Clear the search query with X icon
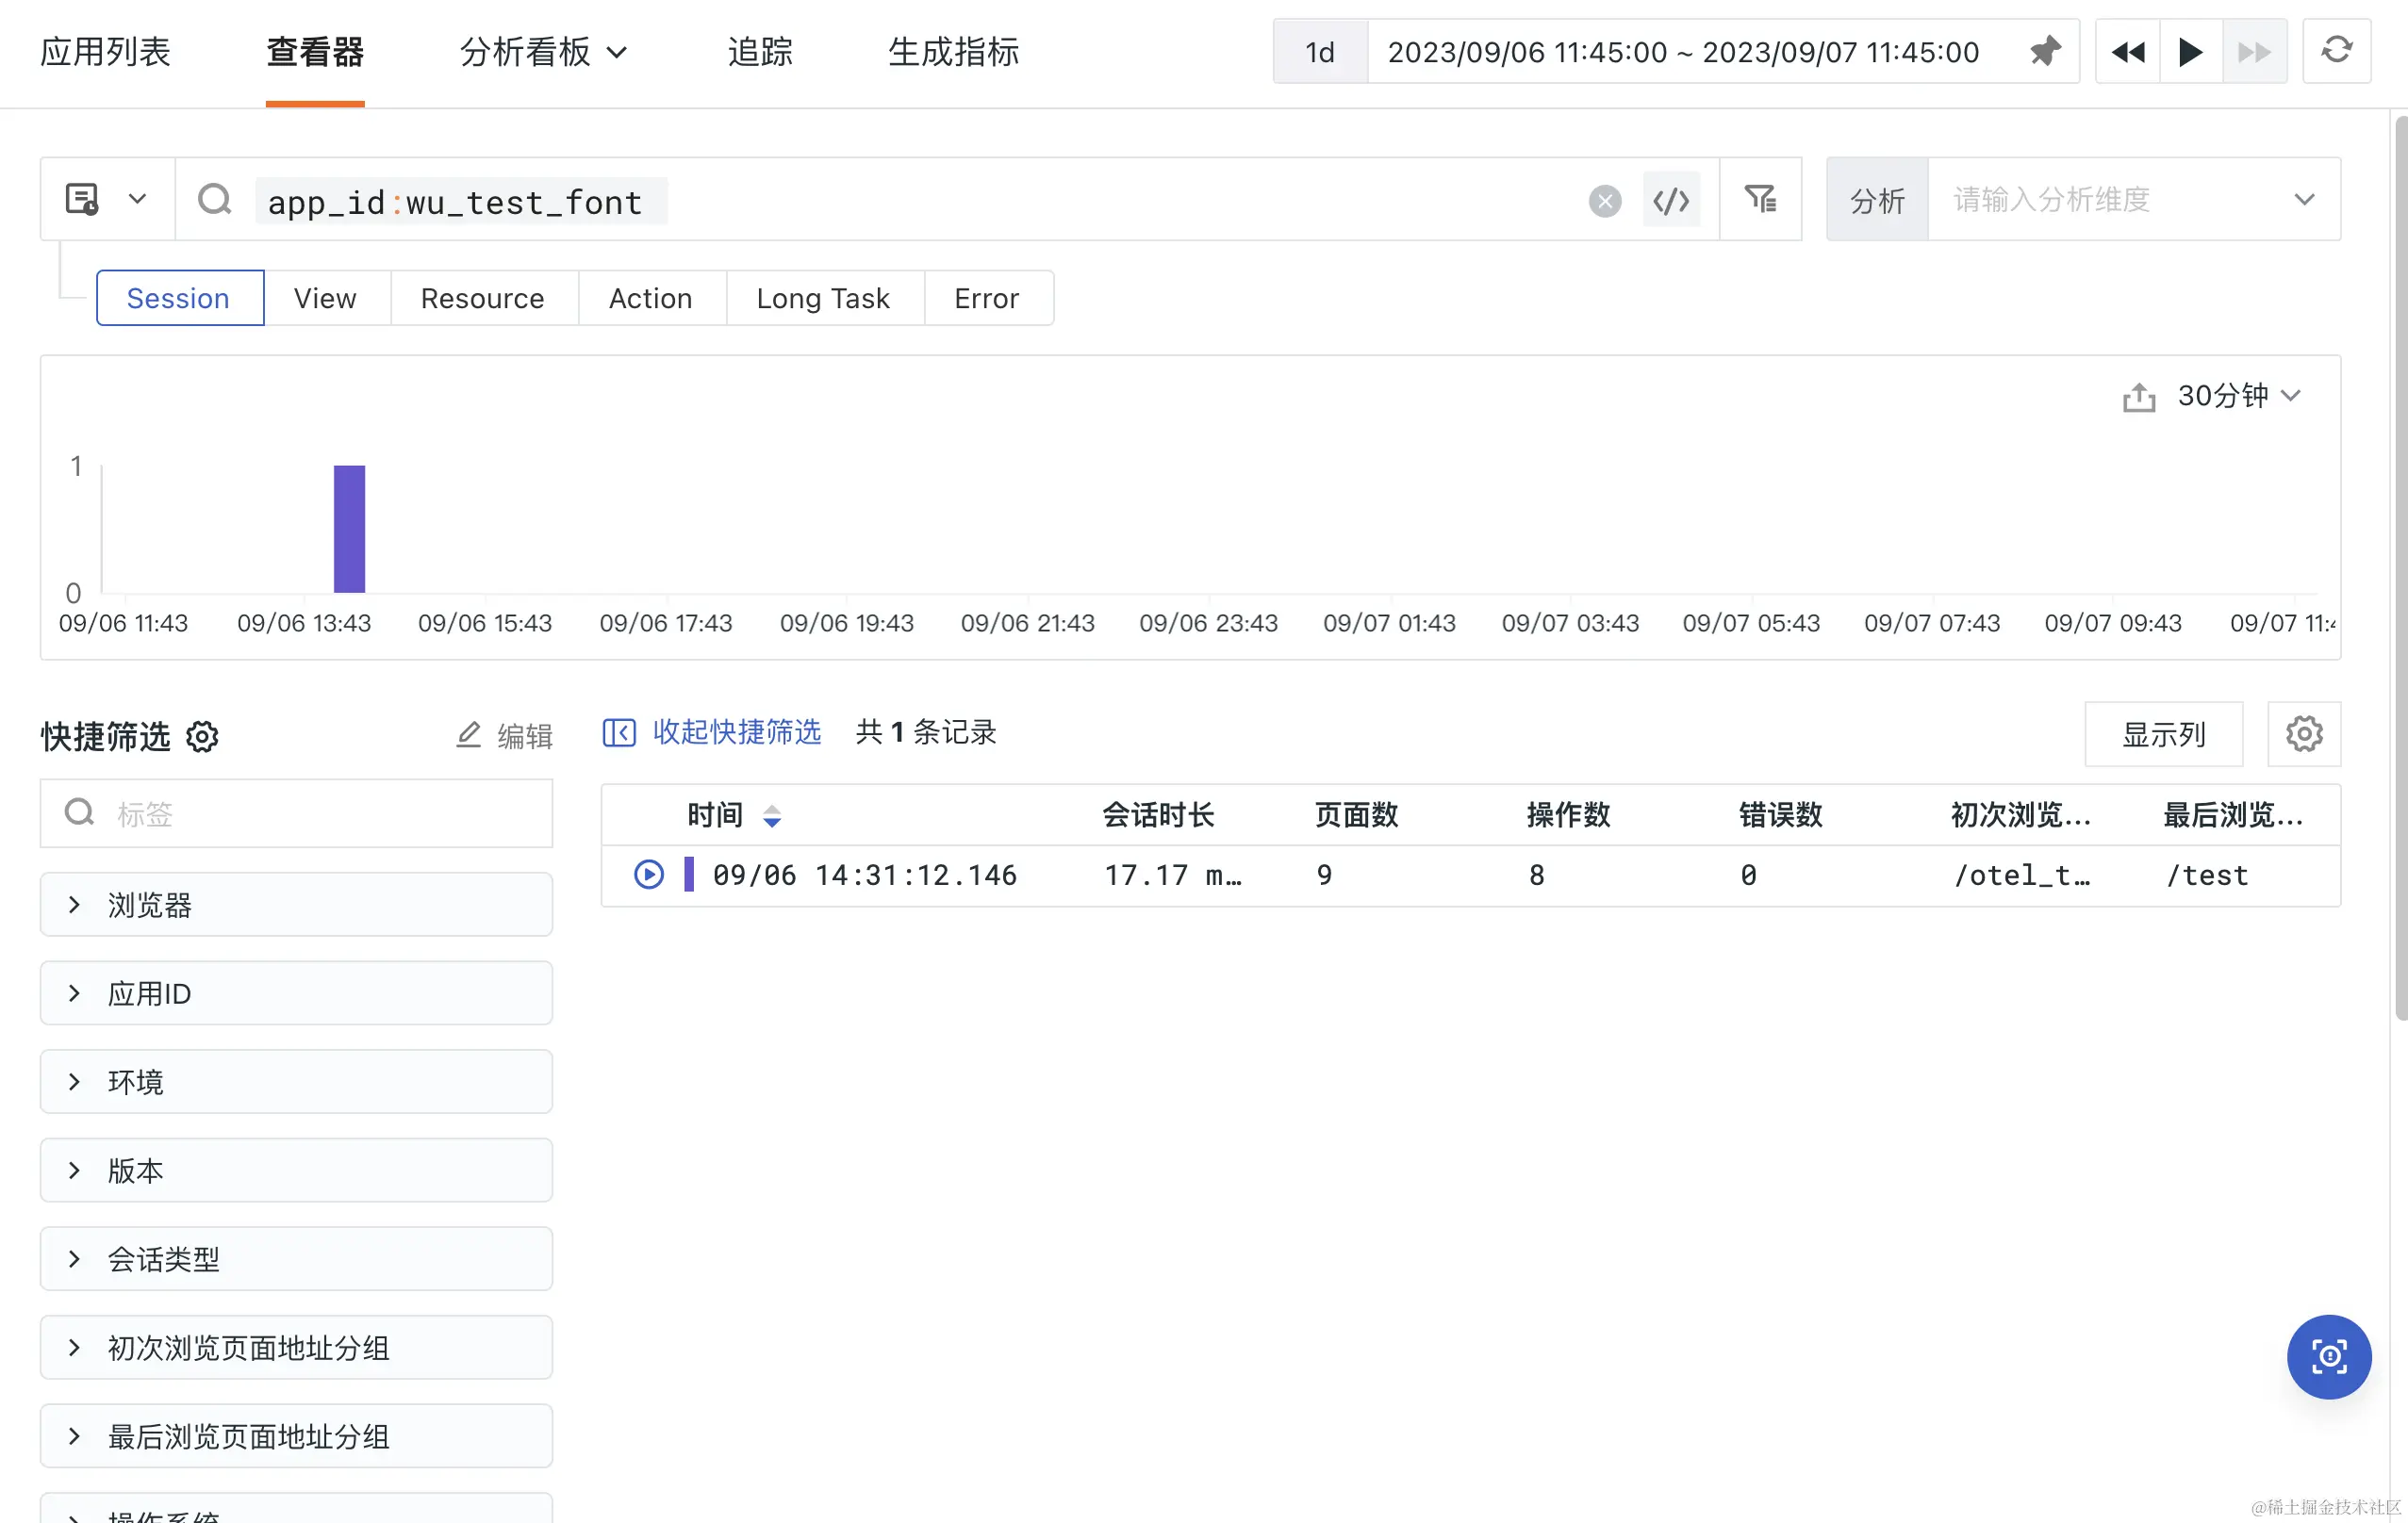The image size is (2408, 1523). point(1604,201)
